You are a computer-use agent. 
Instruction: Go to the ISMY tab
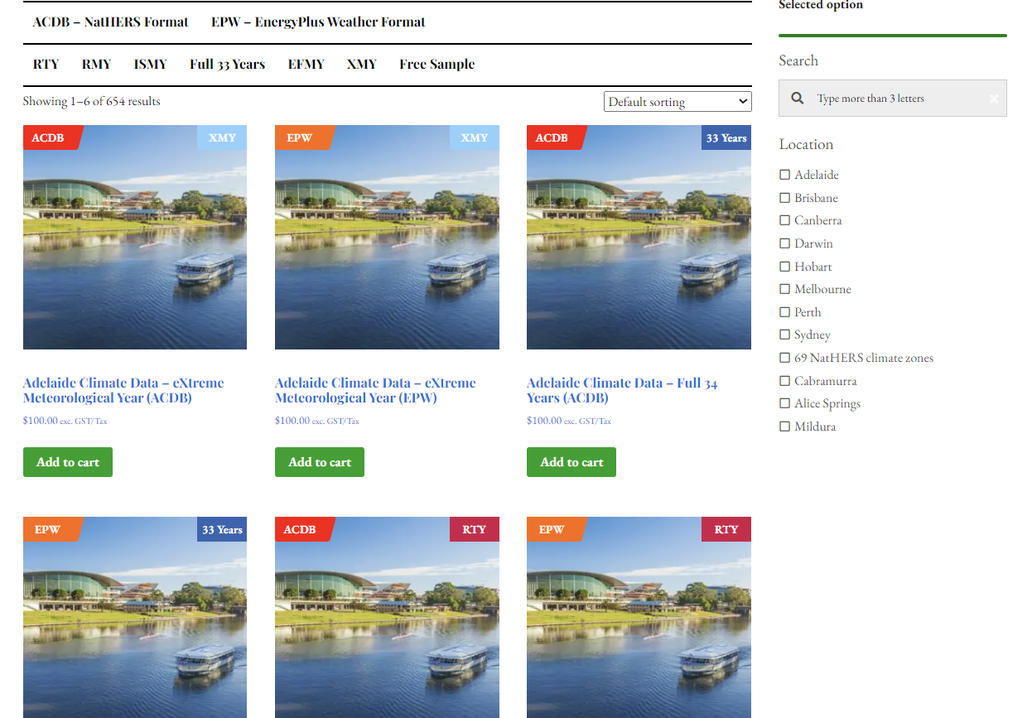click(x=150, y=65)
